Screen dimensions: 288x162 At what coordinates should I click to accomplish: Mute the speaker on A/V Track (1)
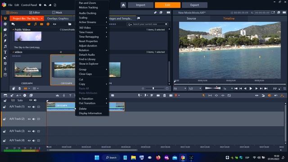click(x=34, y=107)
